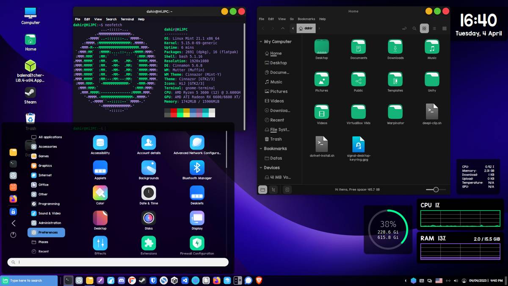Image resolution: width=508 pixels, height=286 pixels.
Task: Open Accessibility settings in the app menu
Action: 100,145
